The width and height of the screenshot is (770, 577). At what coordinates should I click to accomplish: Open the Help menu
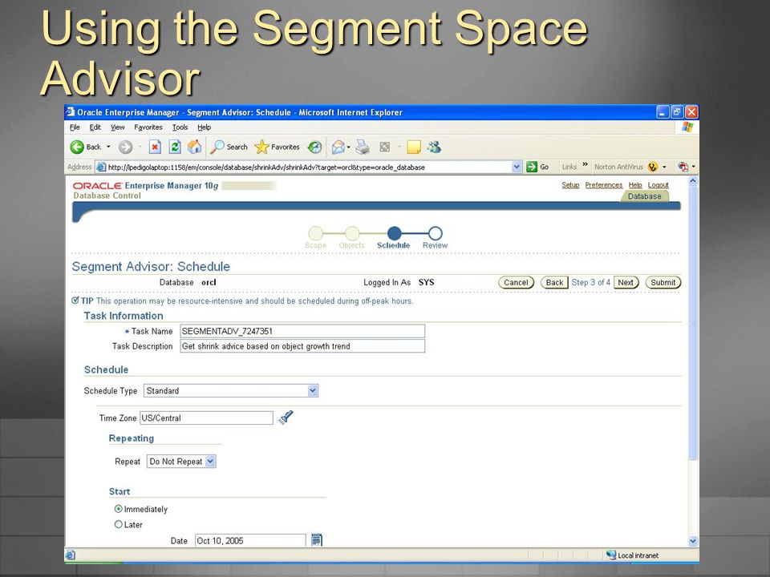204,127
